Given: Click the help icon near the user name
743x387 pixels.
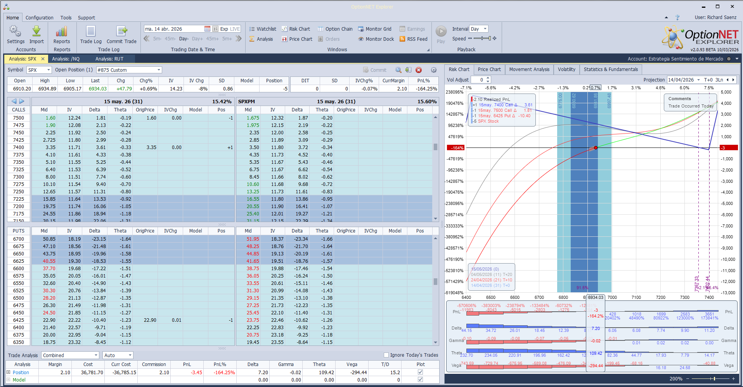Looking at the screenshot, I should pos(677,17).
